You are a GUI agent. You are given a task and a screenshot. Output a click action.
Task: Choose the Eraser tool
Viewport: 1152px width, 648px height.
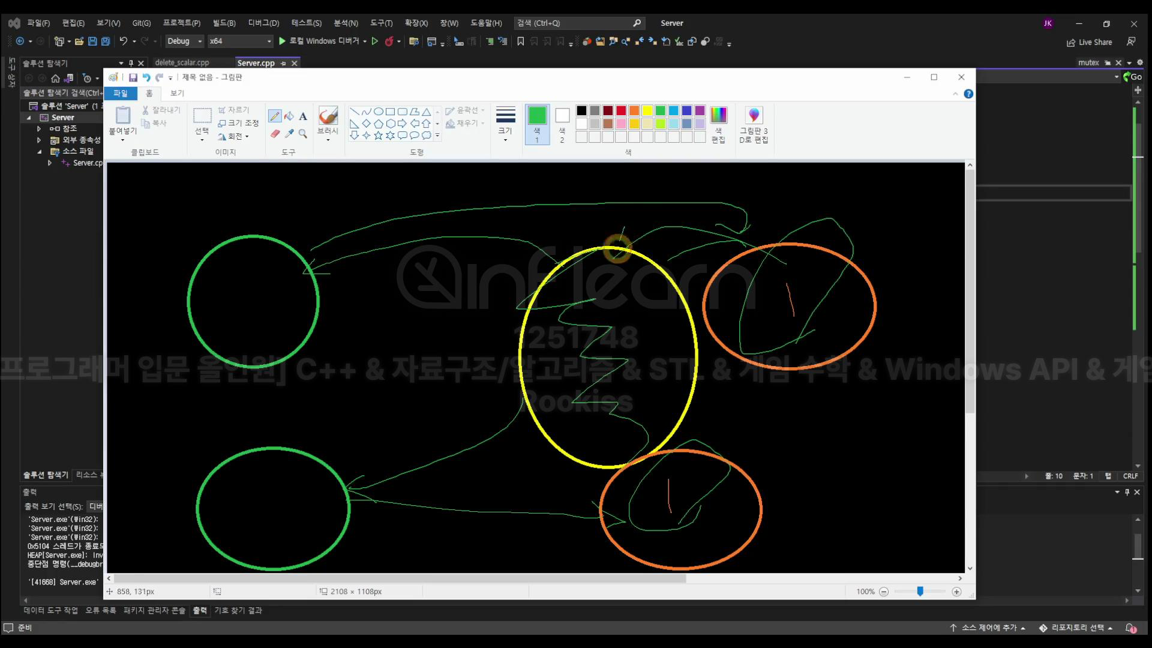coord(275,134)
